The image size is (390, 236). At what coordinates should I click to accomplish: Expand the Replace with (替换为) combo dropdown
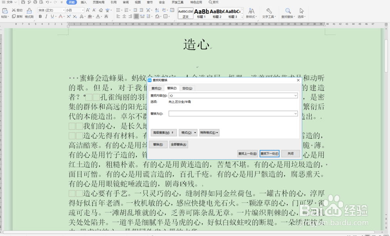(296, 114)
